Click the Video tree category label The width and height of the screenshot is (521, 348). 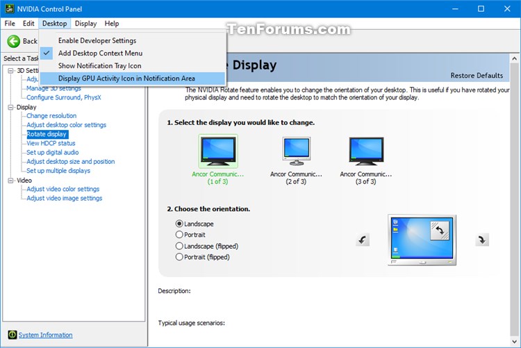[24, 180]
